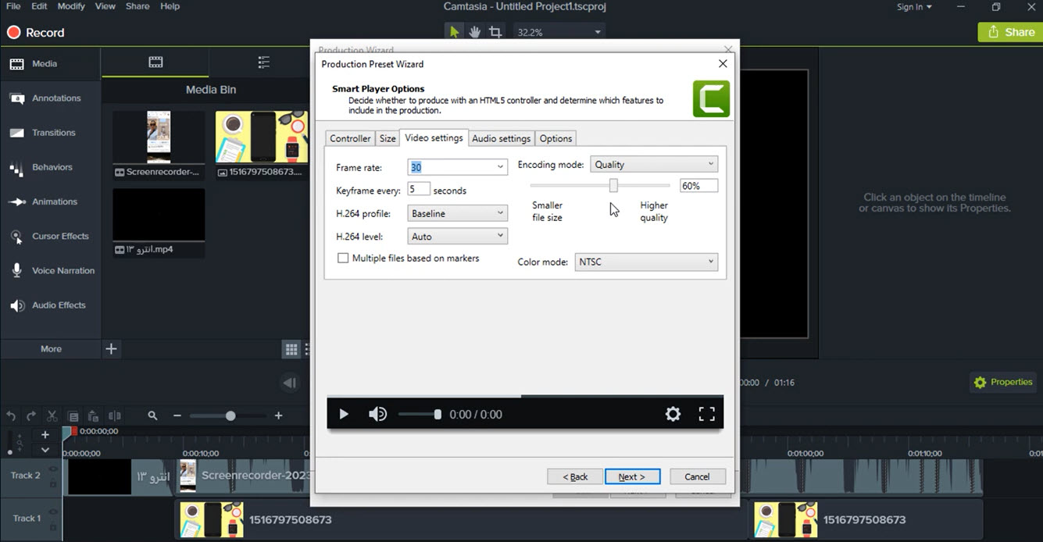Play the Smart Player preview
This screenshot has width=1043, height=542.
[344, 415]
